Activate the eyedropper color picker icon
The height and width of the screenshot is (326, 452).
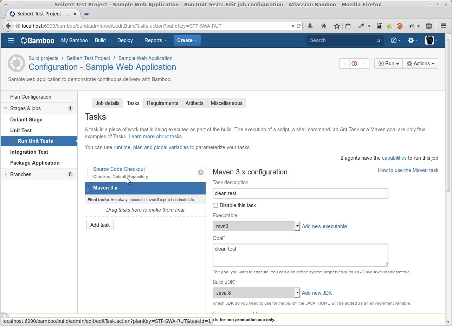pos(361,26)
